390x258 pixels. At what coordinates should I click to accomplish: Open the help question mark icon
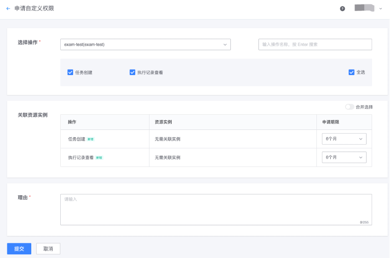(x=343, y=9)
